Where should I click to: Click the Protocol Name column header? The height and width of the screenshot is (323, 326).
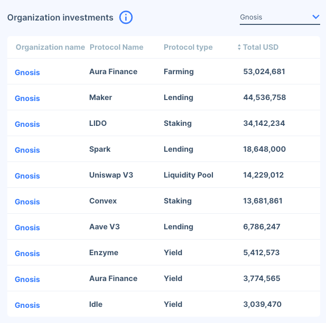click(116, 47)
